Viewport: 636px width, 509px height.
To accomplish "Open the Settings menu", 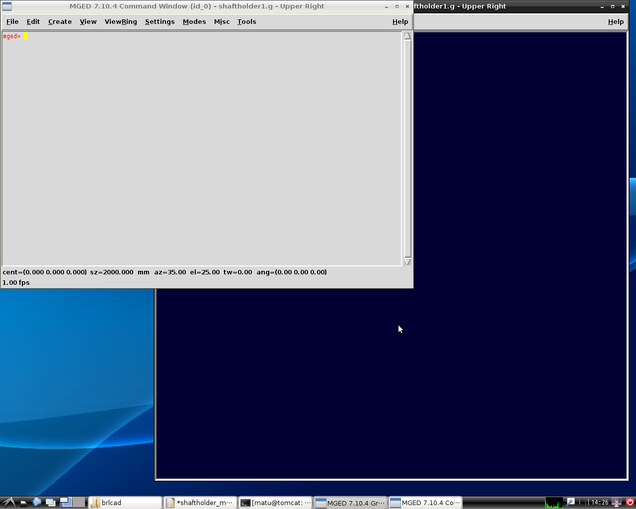I will pyautogui.click(x=160, y=21).
